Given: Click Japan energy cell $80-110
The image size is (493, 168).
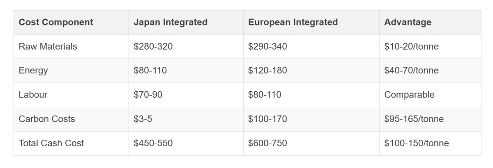Looking at the screenshot, I should [150, 70].
